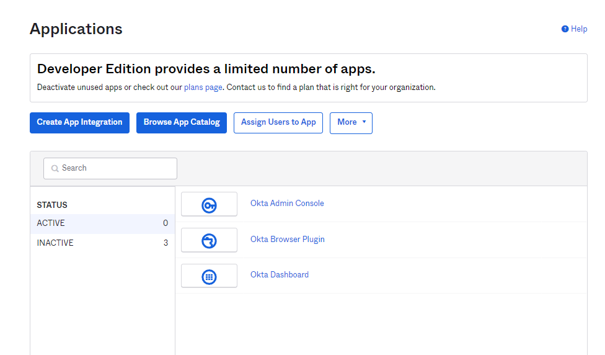
Task: Click the Developer Edition banner heading
Action: (206, 69)
